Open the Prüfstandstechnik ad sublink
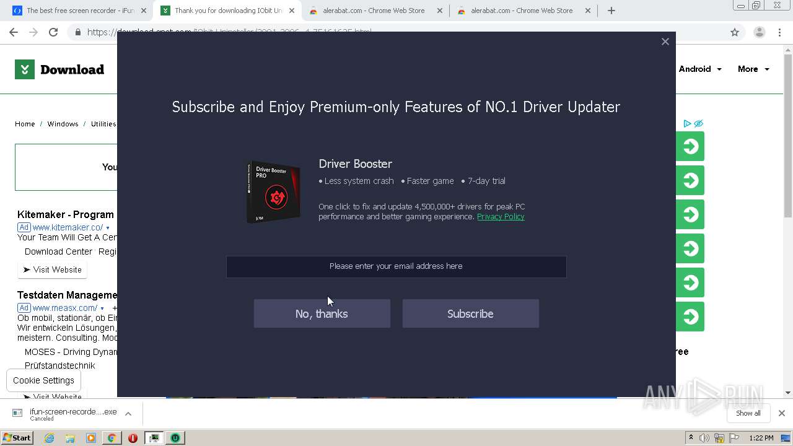This screenshot has width=793, height=446. pyautogui.click(x=60, y=365)
